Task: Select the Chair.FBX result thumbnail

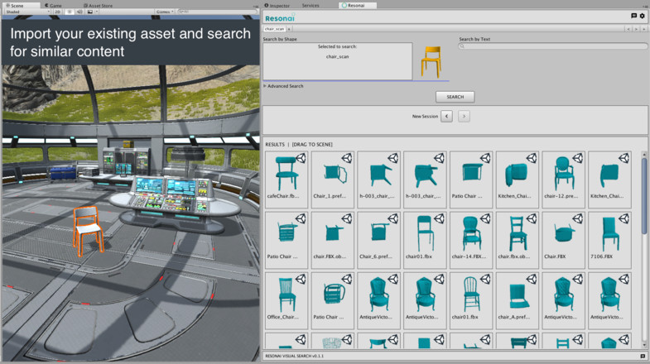Action: click(563, 240)
